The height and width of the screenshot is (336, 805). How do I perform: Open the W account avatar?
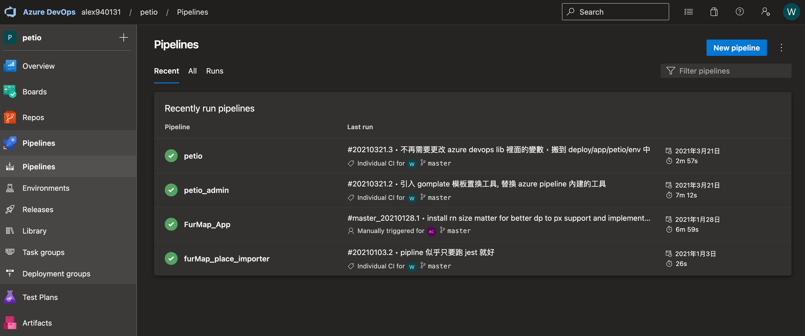tap(791, 12)
